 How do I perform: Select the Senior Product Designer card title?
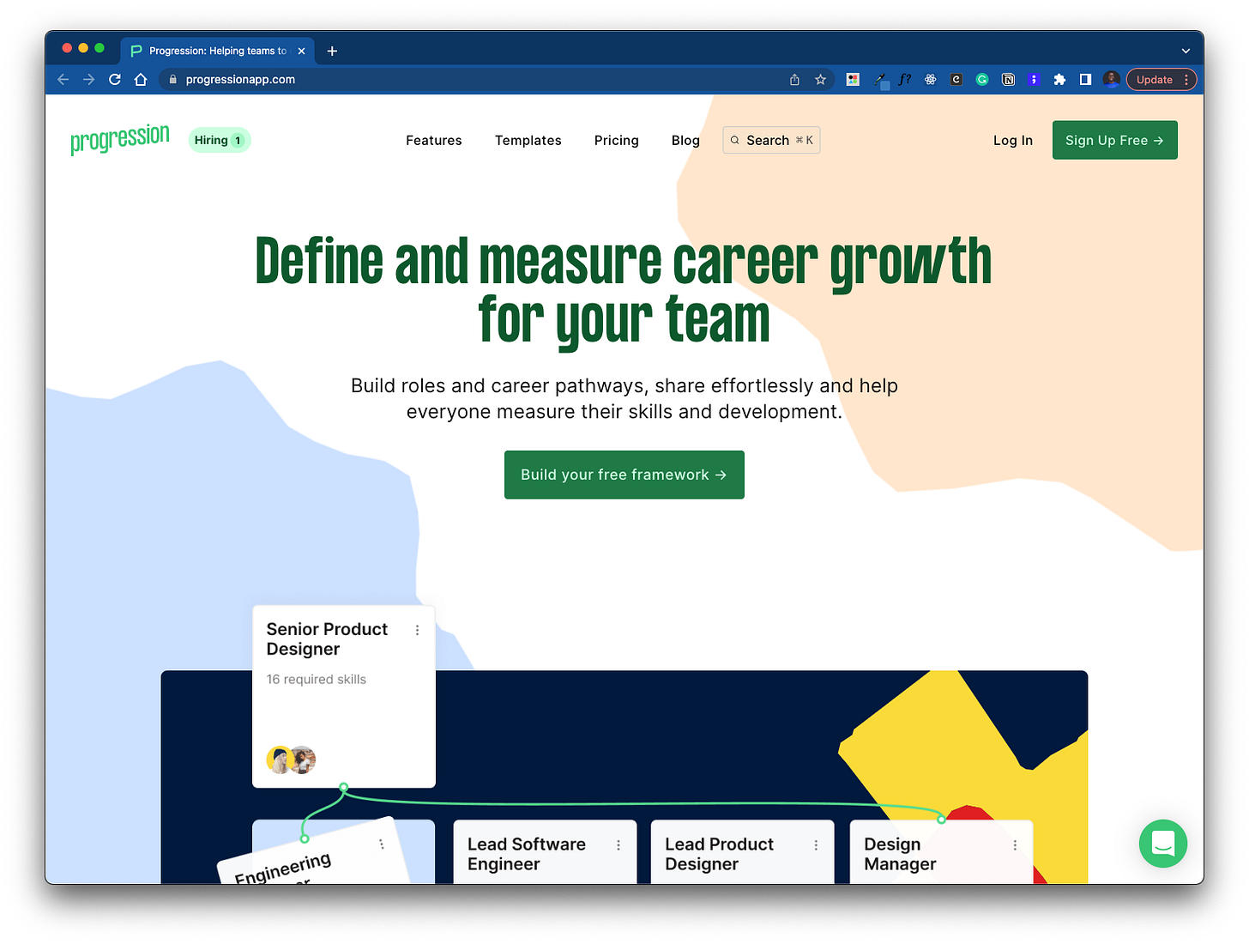point(327,639)
